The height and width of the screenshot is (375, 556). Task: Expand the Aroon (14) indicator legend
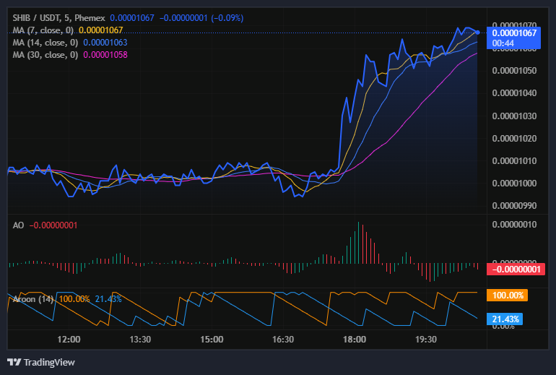31,298
